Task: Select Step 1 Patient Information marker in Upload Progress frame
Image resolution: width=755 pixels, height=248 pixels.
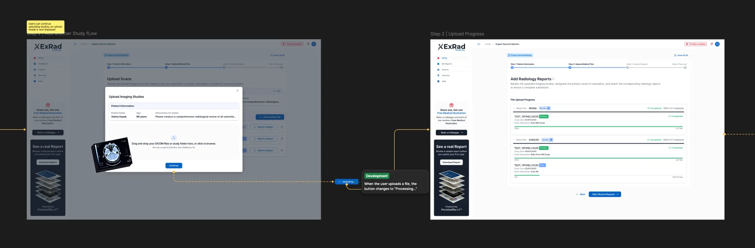Action: (512, 68)
